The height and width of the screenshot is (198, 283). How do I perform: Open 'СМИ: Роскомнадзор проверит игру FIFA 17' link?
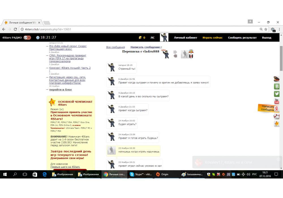pyautogui.click(x=68, y=58)
